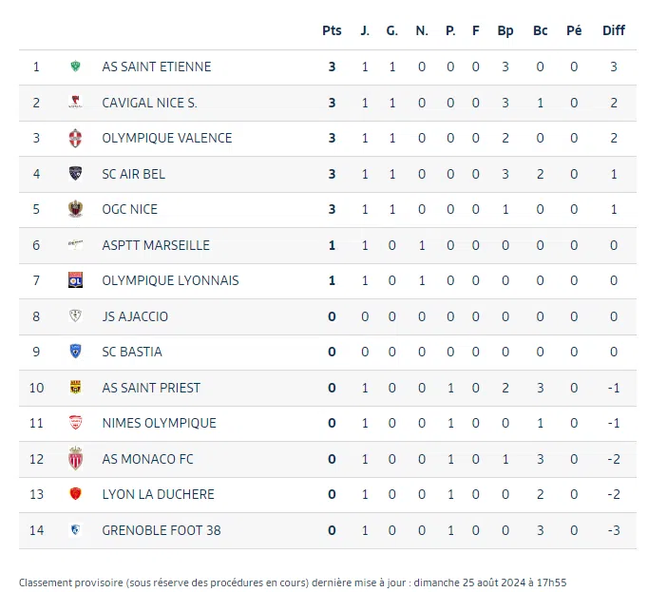The image size is (648, 592).
Task: Sort by the Pts column header
Action: 332,30
